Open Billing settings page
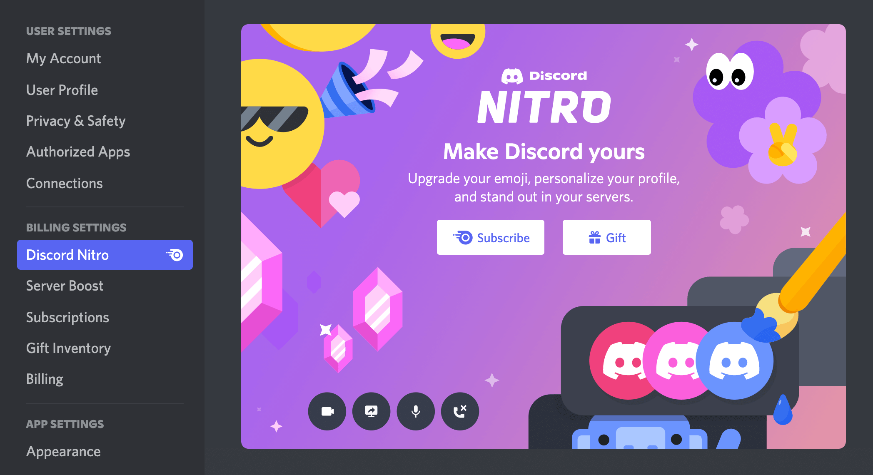873x475 pixels. click(45, 378)
